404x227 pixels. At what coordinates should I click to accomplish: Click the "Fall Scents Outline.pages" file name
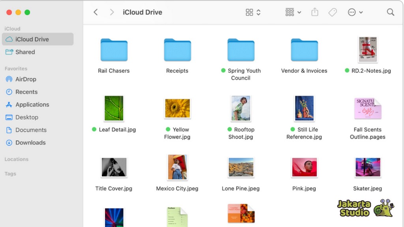(x=368, y=133)
